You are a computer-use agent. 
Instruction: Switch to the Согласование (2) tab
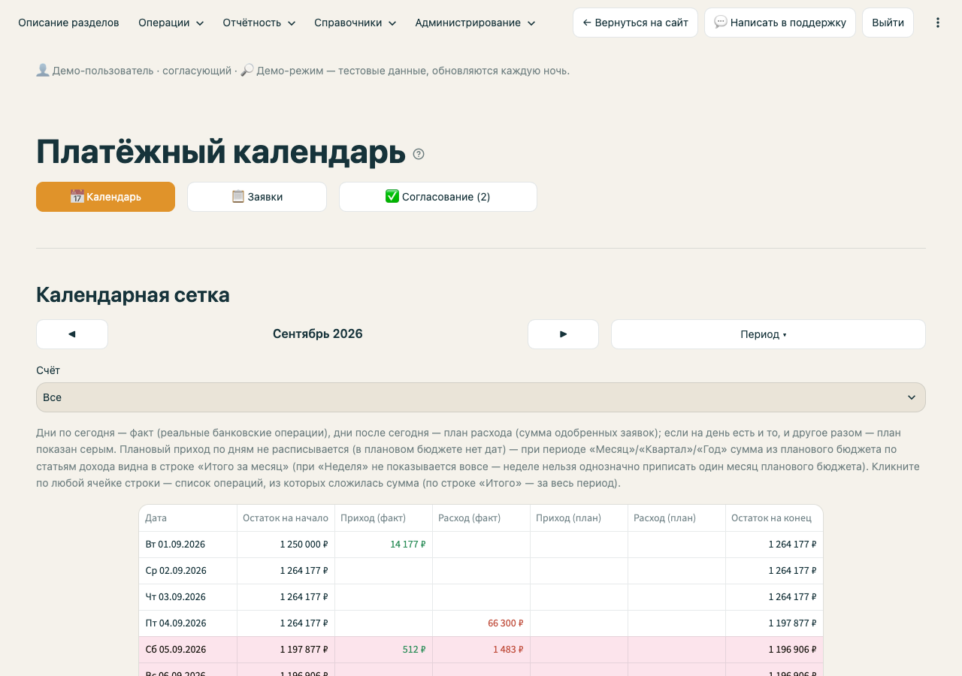[438, 197]
